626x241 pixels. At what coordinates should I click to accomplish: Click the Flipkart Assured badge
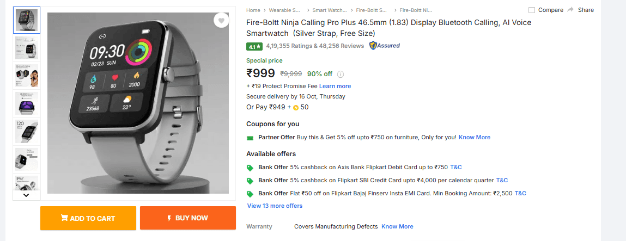coord(385,46)
